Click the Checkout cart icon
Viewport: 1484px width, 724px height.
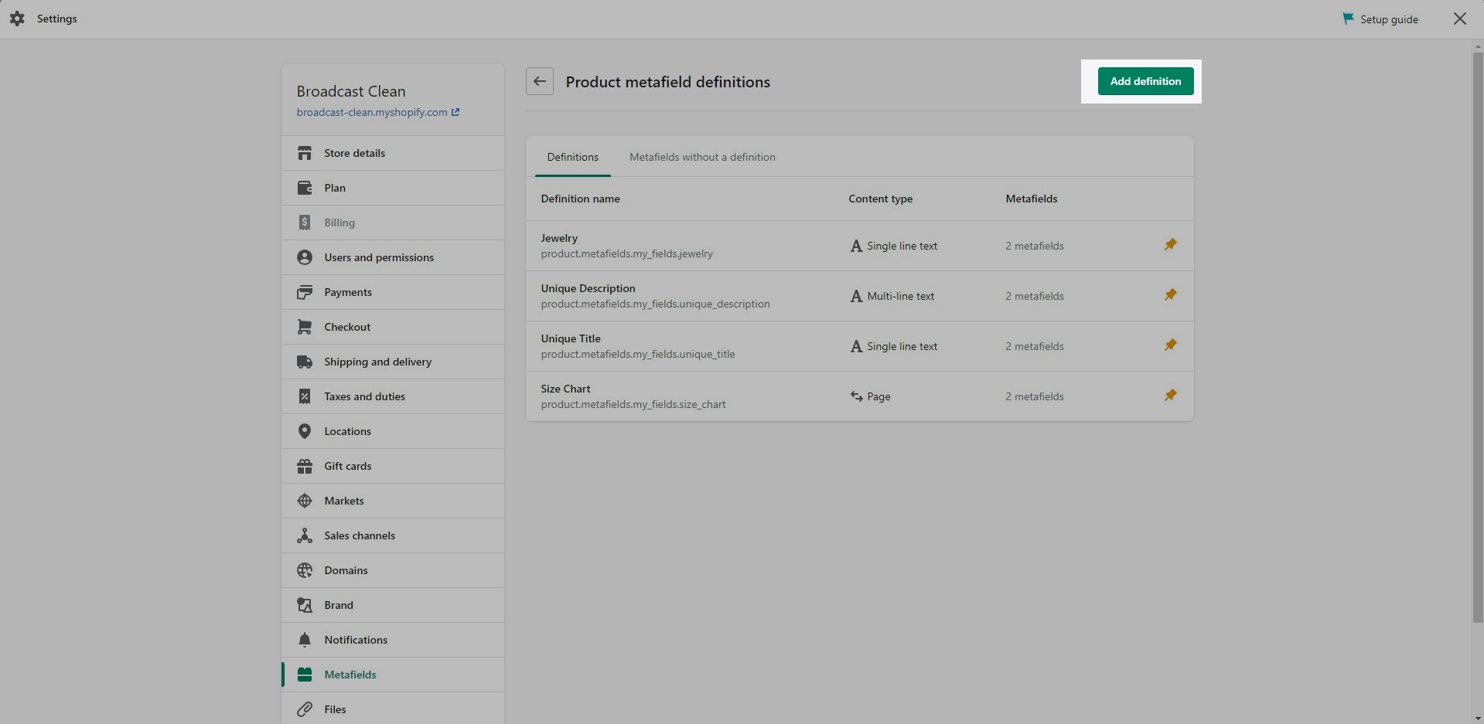305,327
